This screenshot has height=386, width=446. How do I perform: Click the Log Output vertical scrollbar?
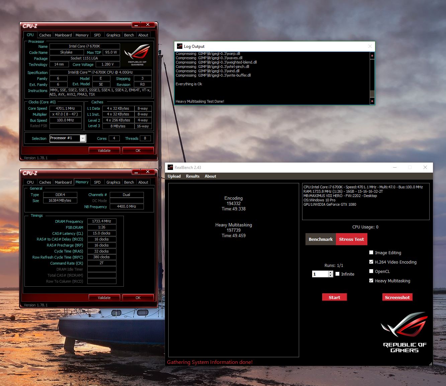coord(372,78)
